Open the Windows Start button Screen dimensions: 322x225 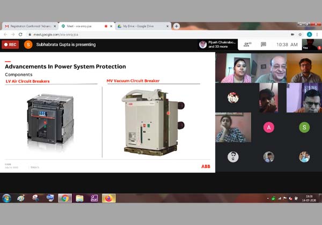tap(6, 198)
